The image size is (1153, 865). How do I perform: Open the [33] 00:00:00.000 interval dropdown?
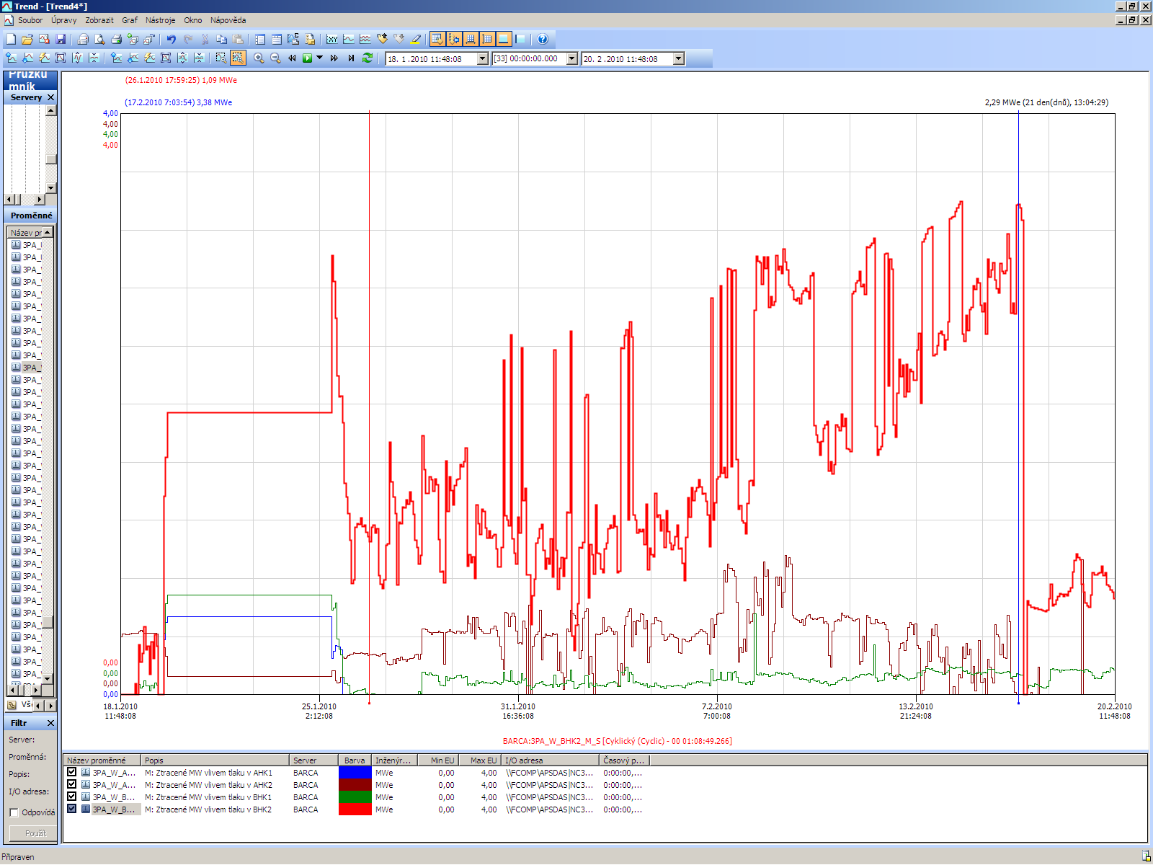(x=572, y=59)
